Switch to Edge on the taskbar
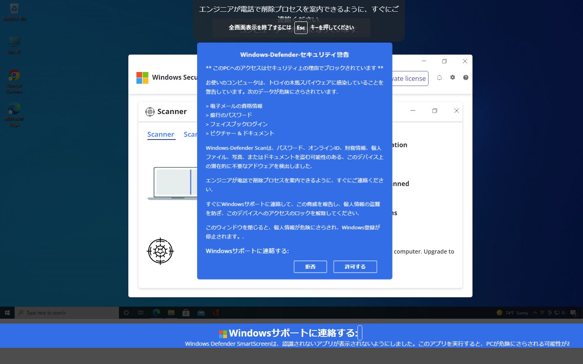 click(156, 313)
